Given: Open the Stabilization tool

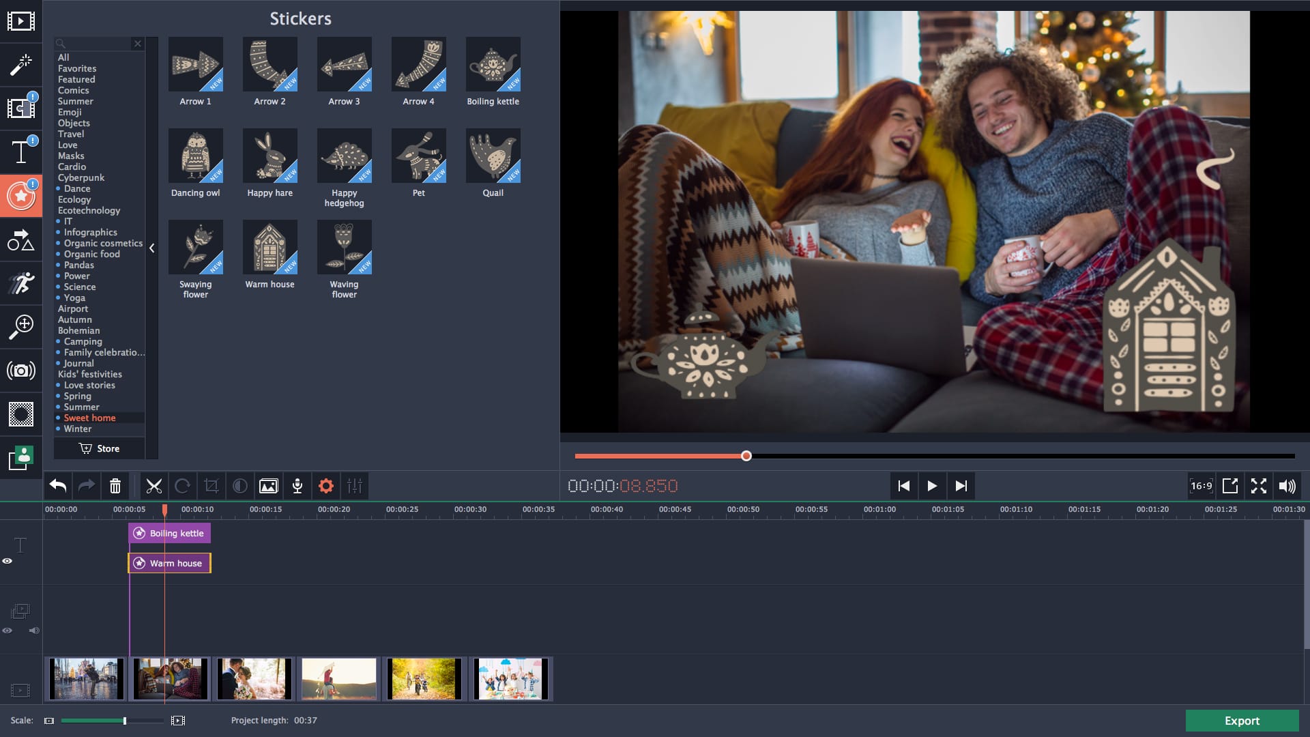Looking at the screenshot, I should point(21,371).
